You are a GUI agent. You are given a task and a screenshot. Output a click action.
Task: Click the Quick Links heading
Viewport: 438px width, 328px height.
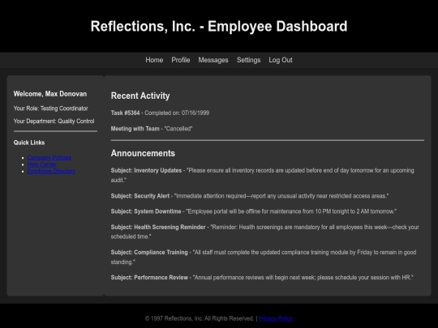point(29,143)
